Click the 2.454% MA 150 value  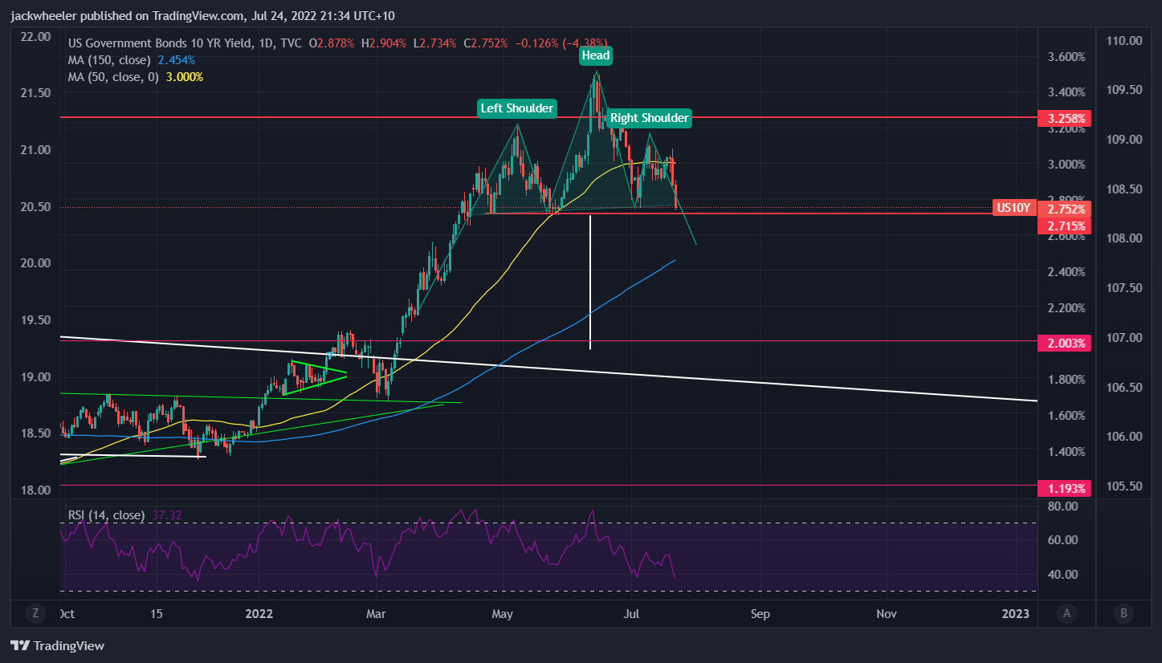click(x=177, y=60)
